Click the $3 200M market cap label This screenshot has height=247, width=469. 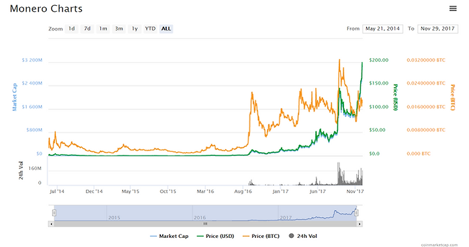32,60
